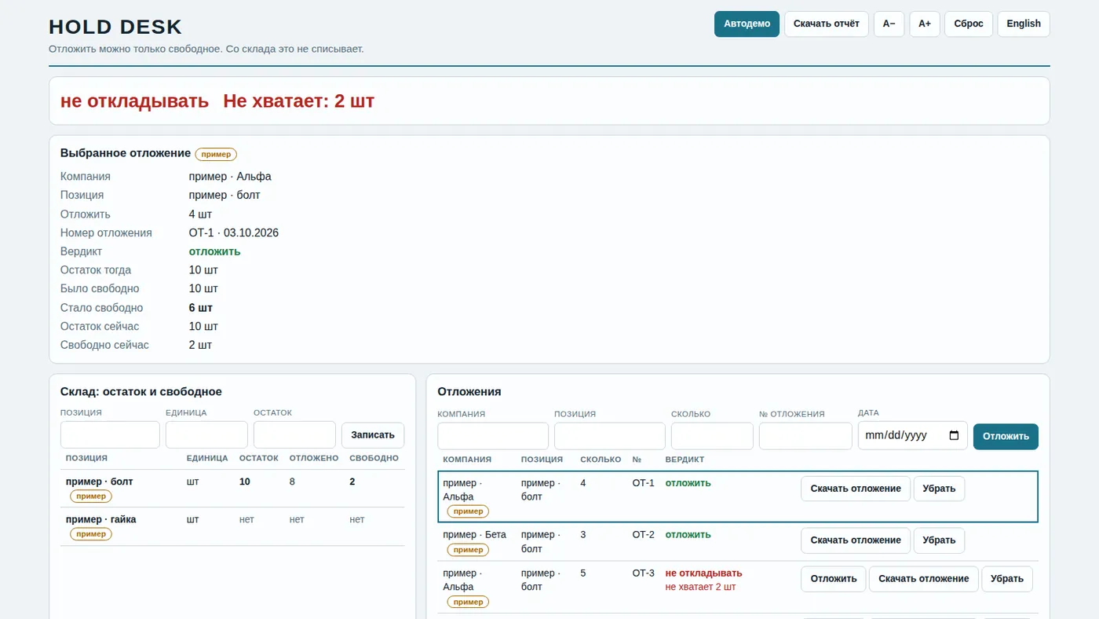
Task: Remove hold ОТ-3 with Убрать
Action: point(1007,579)
